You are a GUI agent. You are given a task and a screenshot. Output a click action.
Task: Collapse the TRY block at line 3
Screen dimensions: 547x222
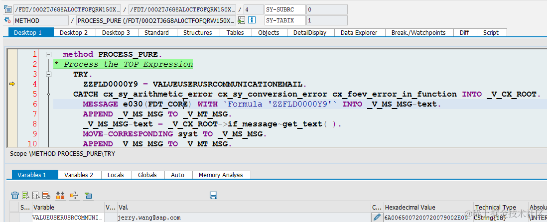pyautogui.click(x=48, y=74)
